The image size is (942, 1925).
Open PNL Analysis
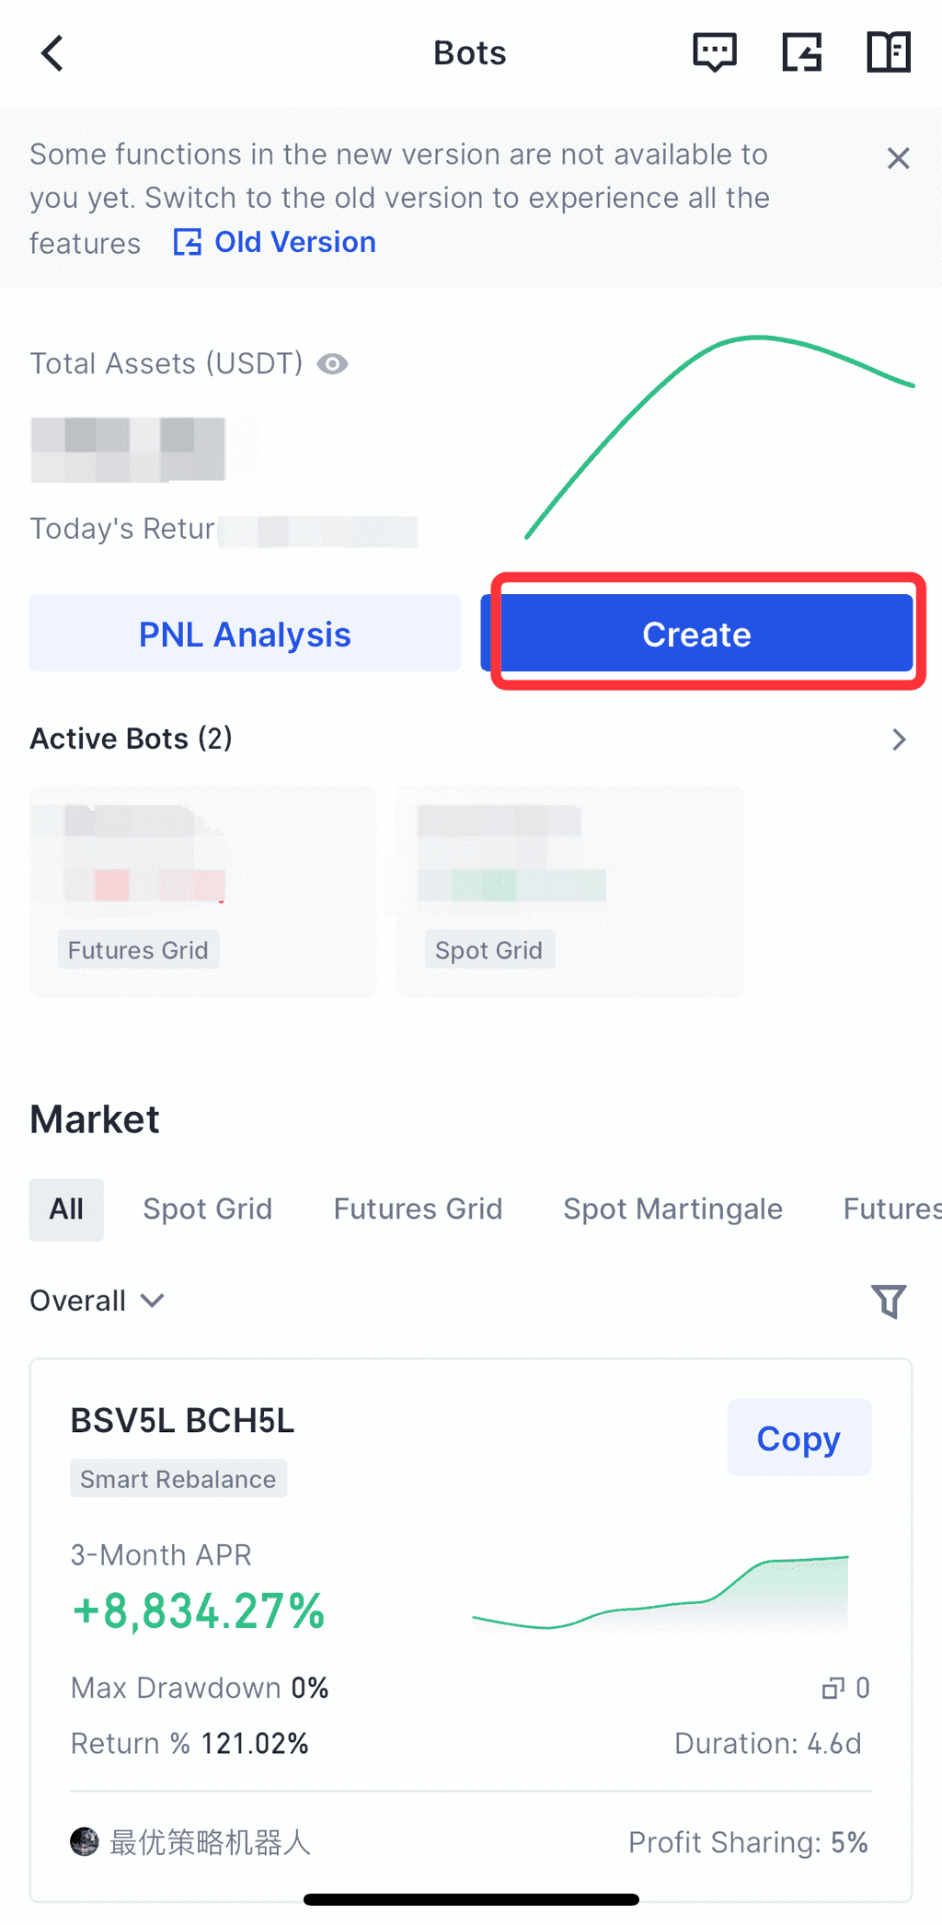tap(245, 634)
